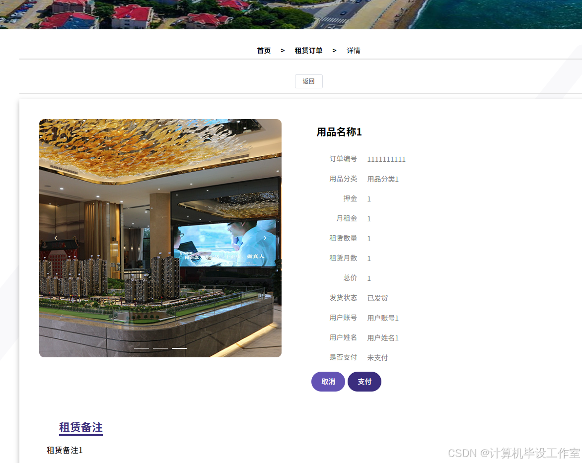Open 租赁订单 breadcrumb link
The height and width of the screenshot is (463, 582).
308,51
